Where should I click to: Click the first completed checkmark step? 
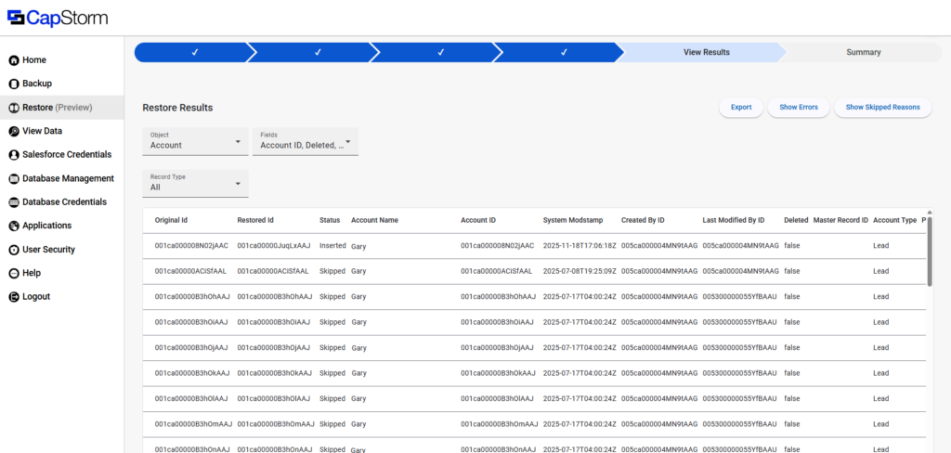(x=194, y=53)
